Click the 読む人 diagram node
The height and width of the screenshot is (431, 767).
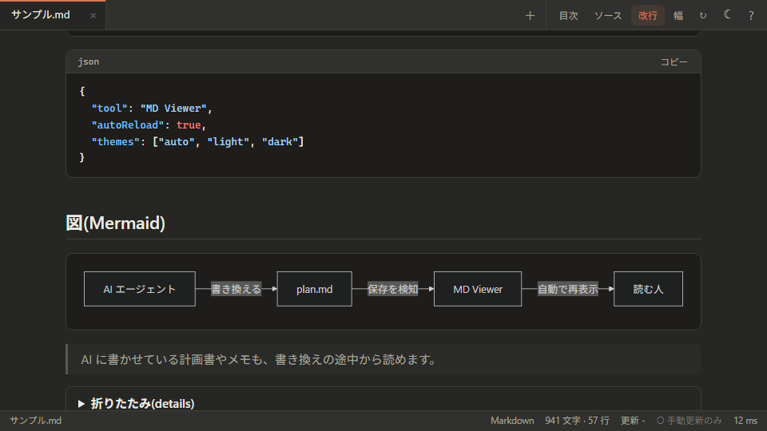(648, 289)
